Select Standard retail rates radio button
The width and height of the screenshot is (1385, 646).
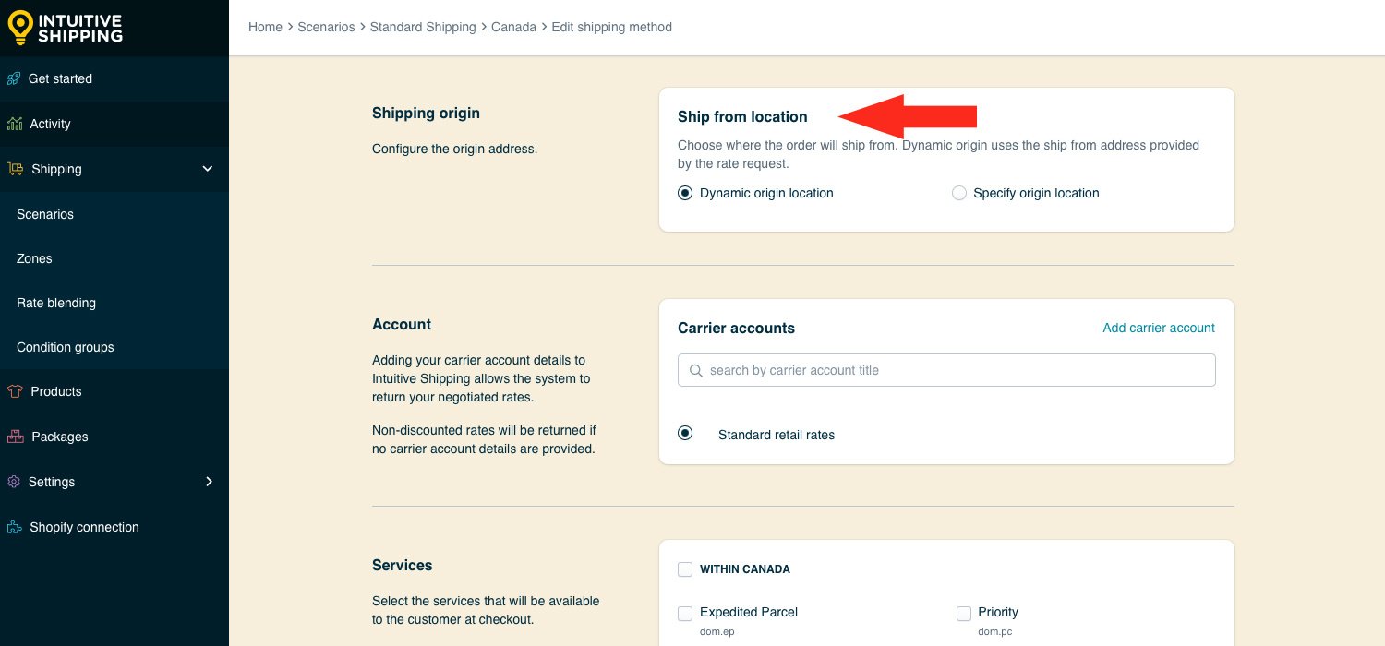685,433
